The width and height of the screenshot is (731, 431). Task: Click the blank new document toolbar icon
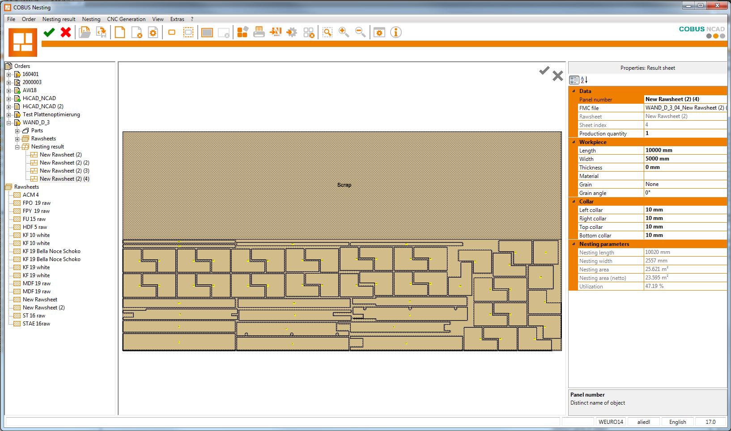(119, 32)
